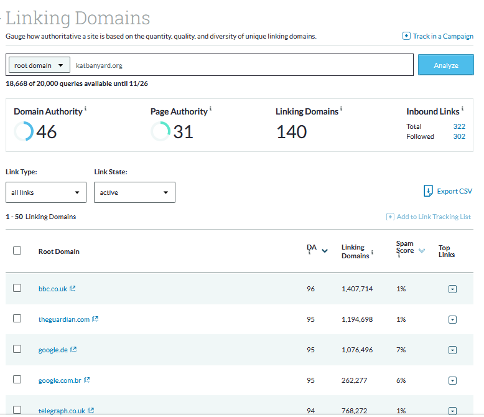484x417 pixels.
Task: Sort table by Spam Score arrow
Action: 422,250
